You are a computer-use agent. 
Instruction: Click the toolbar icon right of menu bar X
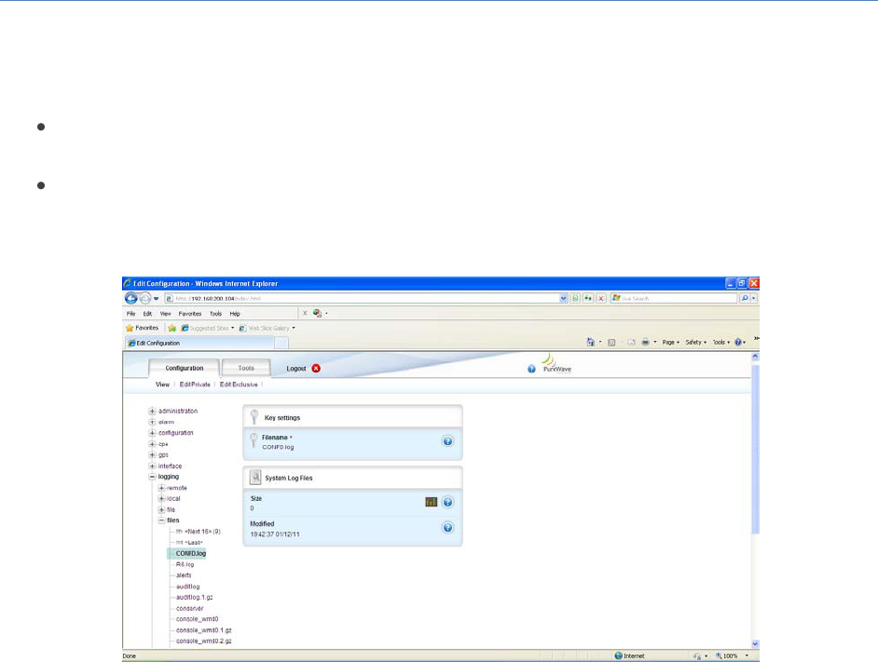tap(318, 314)
